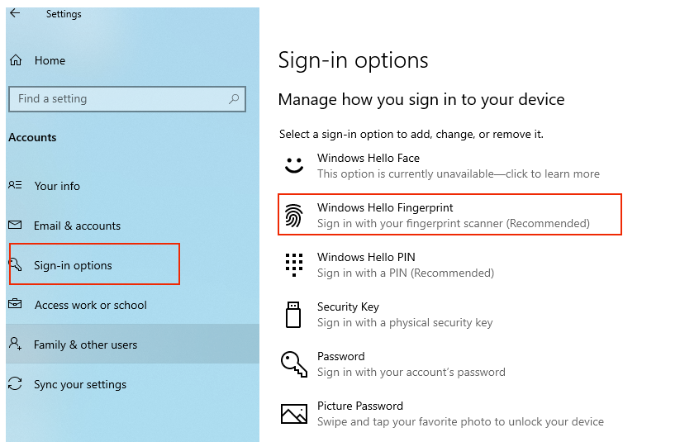Expand Windows Hello Fingerprint option

point(449,215)
